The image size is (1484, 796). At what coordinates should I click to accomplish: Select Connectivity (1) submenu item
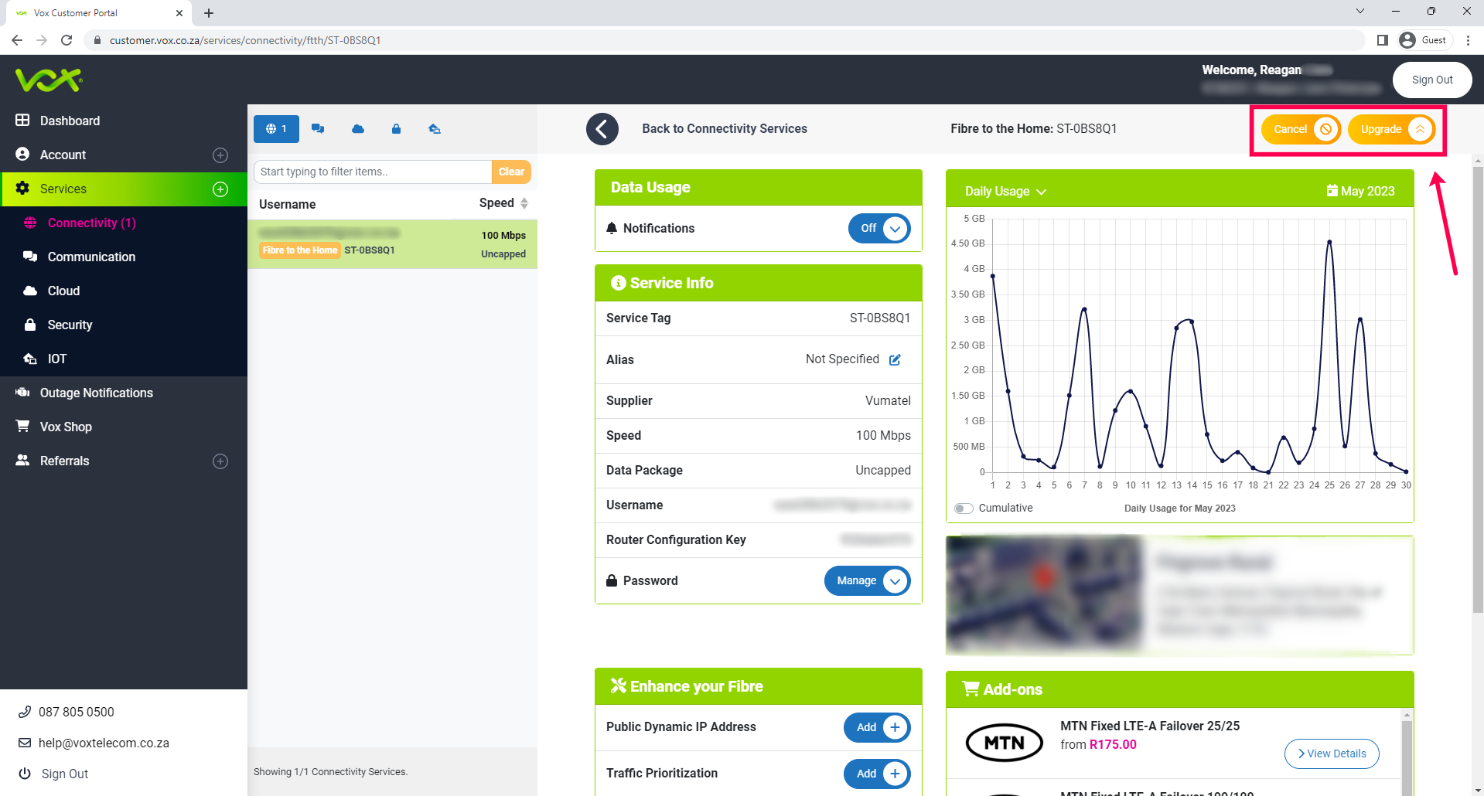coord(92,223)
